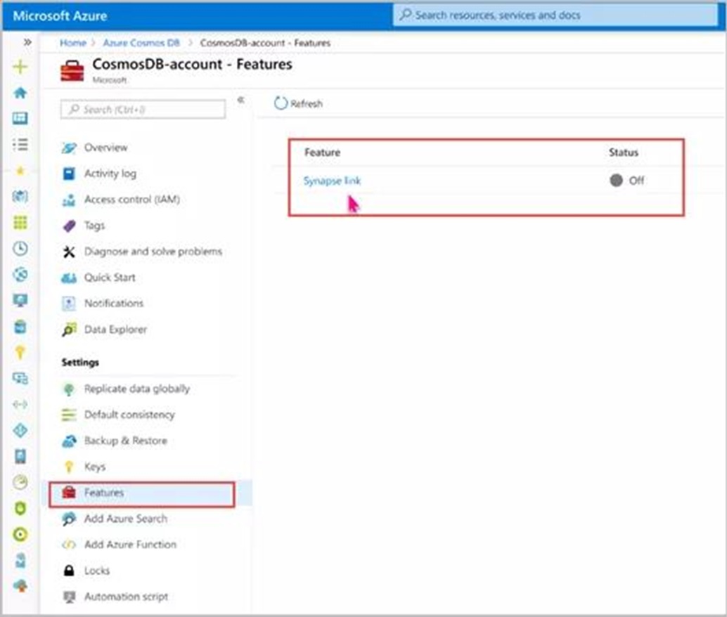Collapse the resource menu double-chevron

[240, 100]
